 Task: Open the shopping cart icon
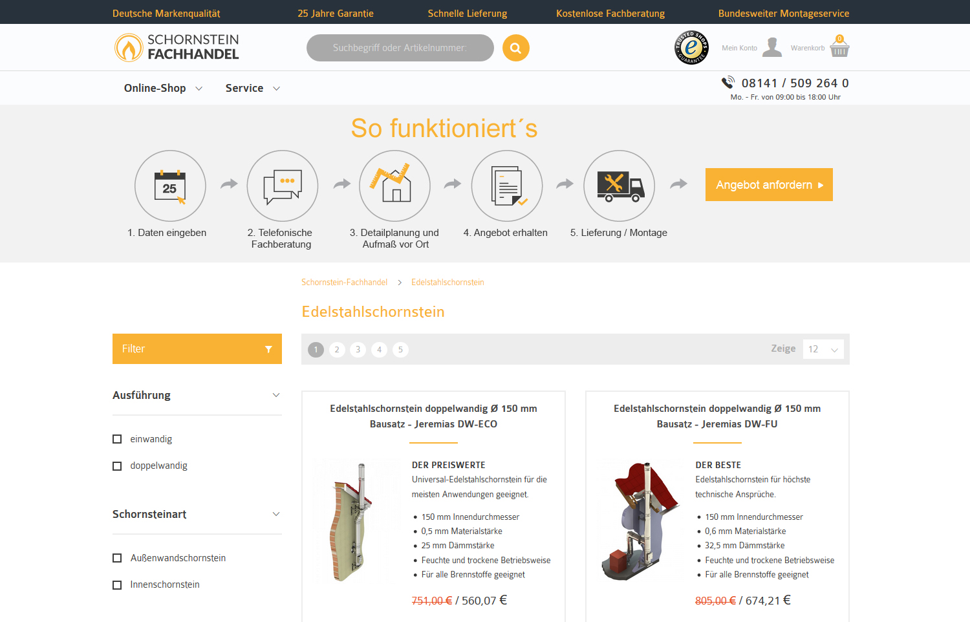pos(839,47)
